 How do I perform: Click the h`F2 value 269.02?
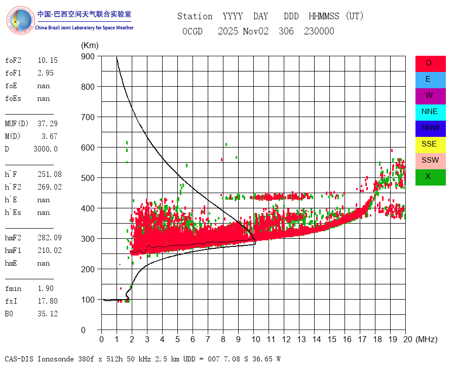pyautogui.click(x=50, y=187)
